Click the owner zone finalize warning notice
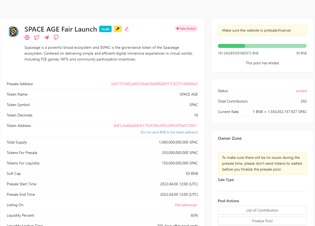The height and width of the screenshot is (226, 315). (262, 163)
